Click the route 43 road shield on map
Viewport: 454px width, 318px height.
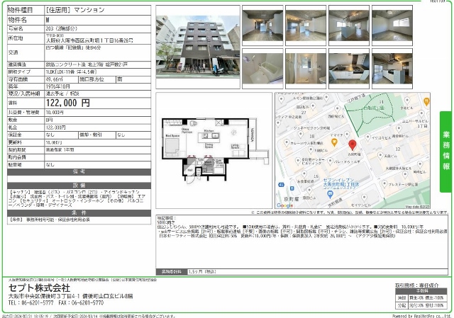tap(281, 184)
